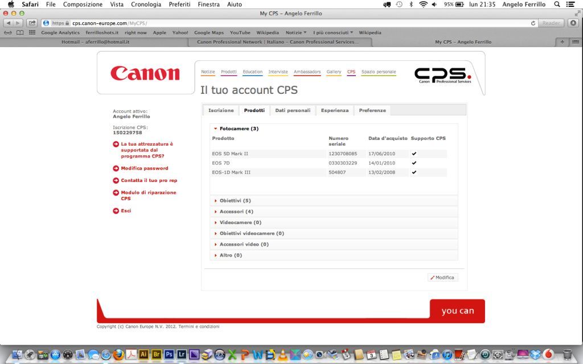
Task: Open the Ambassadors navigation link
Action: [307, 72]
